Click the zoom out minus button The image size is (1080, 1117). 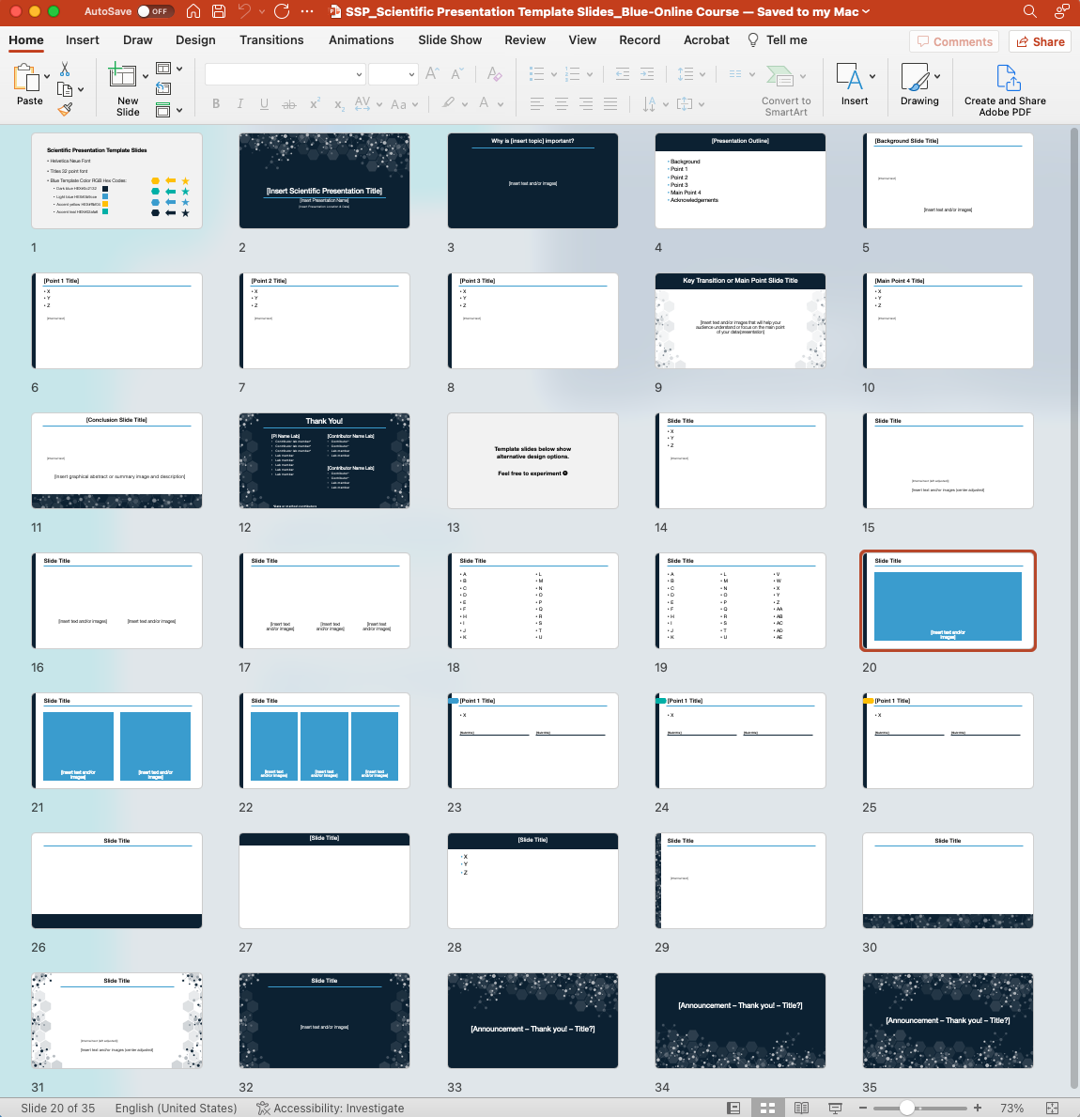863,1108
